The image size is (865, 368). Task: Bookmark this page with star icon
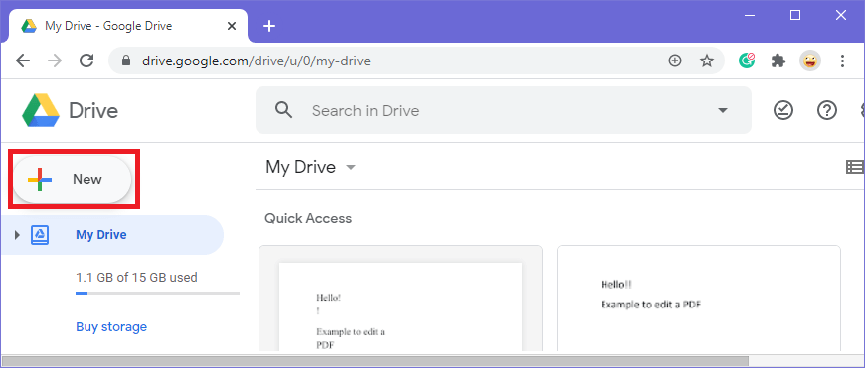point(707,61)
